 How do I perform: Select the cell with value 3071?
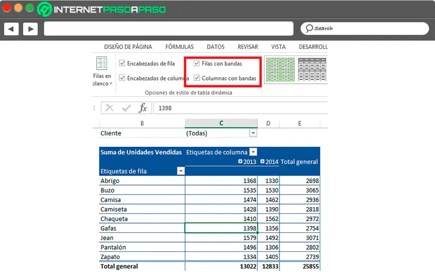coord(300,238)
